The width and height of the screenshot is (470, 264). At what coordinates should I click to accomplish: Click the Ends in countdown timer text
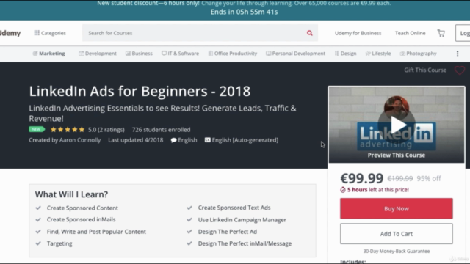point(244,12)
